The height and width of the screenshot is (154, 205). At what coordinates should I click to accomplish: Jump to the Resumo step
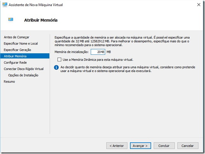9,81
